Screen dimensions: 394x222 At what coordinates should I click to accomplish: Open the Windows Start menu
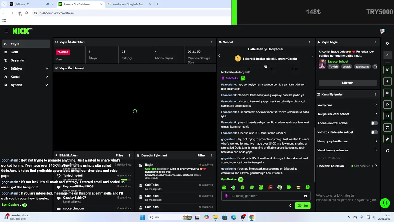pyautogui.click(x=143, y=217)
